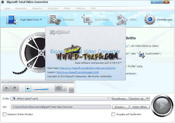Screen dimensions: 175x123
Task: Open the Speichern als... dropdown button
Action: coord(139,99)
